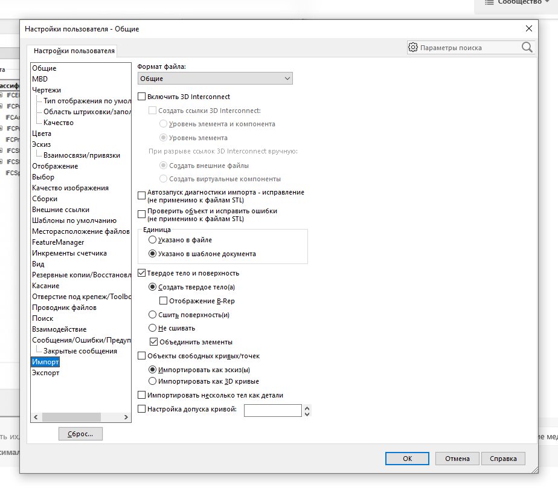558x493 pixels.
Task: Toggle Объединить элементы checkbox
Action: pos(153,342)
